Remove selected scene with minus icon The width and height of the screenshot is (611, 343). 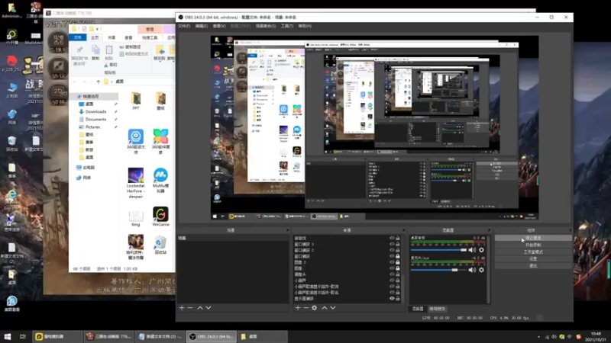tap(190, 308)
